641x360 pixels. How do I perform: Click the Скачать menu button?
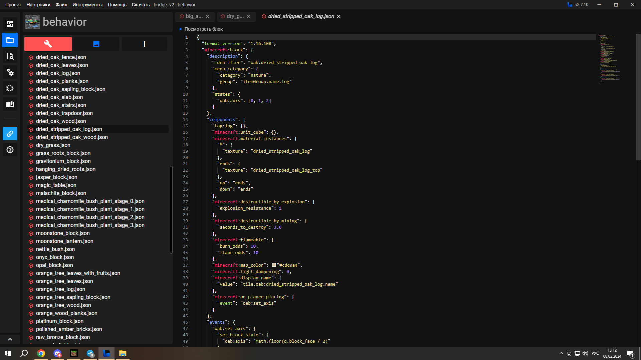[141, 5]
